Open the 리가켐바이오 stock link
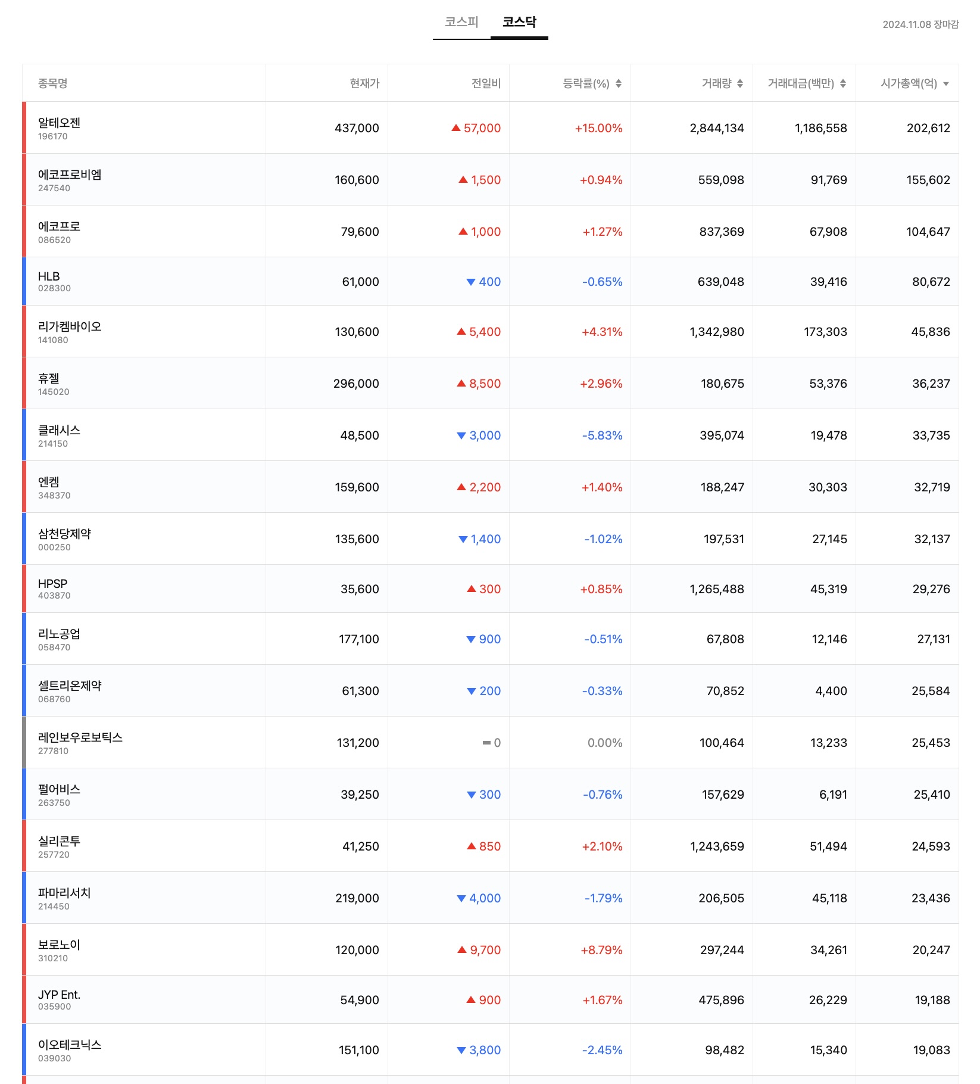Image resolution: width=980 pixels, height=1084 pixels. click(x=70, y=326)
